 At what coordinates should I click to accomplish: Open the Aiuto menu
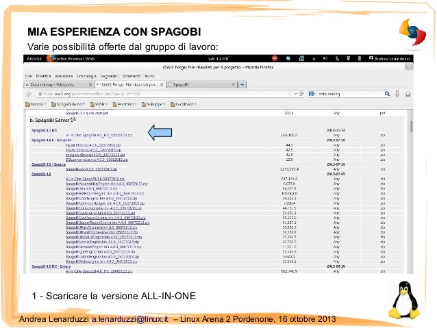149,76
